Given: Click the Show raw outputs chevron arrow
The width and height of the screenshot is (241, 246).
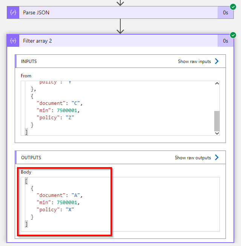Looking at the screenshot, I should [x=217, y=157].
